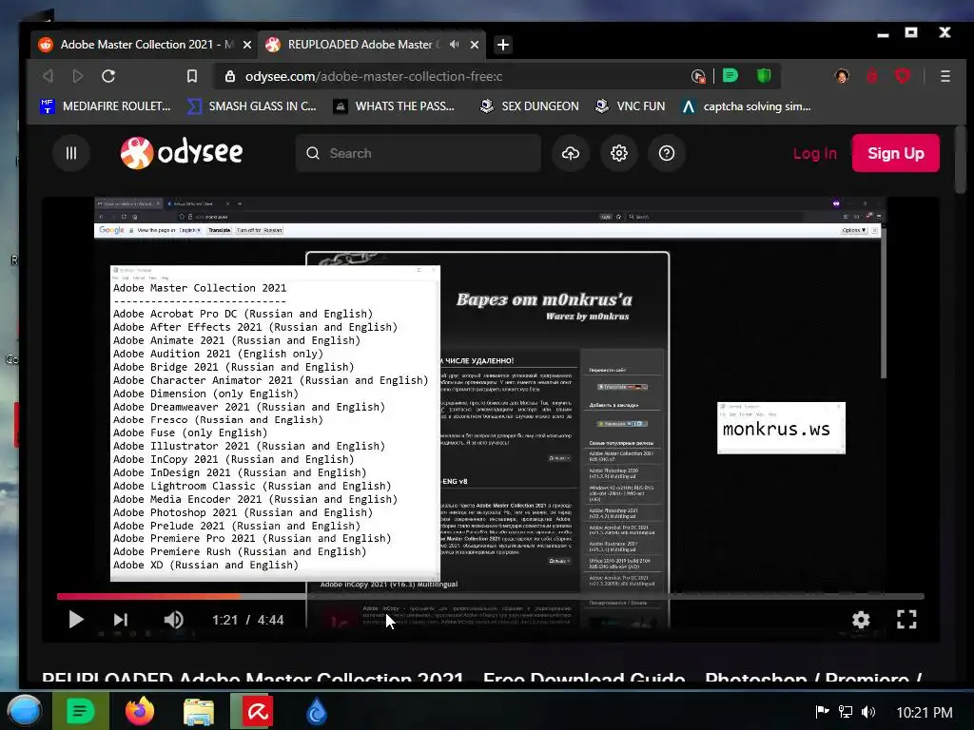The height and width of the screenshot is (730, 974).
Task: Open the Odysee sidebar menu icon
Action: (x=70, y=153)
